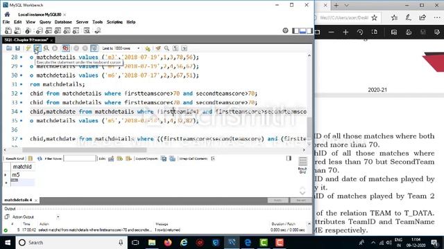Open Edge tab preview chevron dropdown
This screenshot has width=444, height=249.
click(x=347, y=5)
